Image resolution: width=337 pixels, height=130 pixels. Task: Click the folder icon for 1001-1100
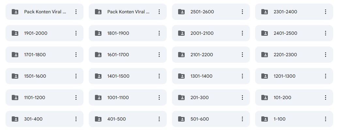click(x=98, y=97)
